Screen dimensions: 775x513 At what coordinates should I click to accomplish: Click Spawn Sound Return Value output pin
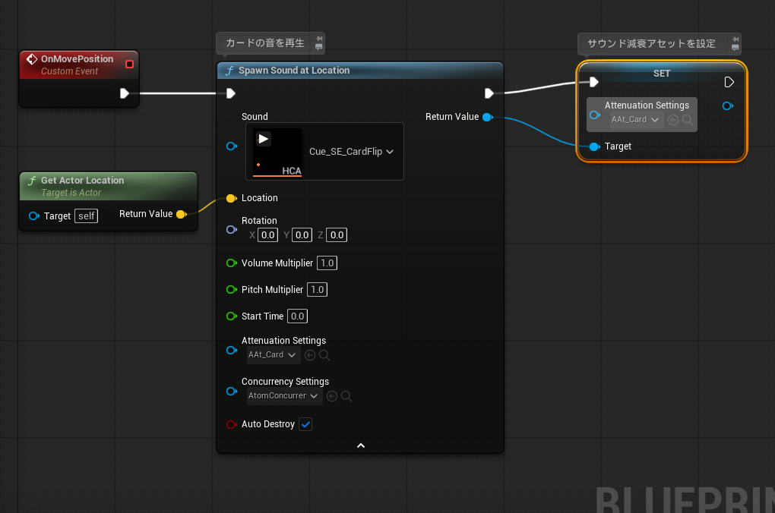[x=488, y=118]
